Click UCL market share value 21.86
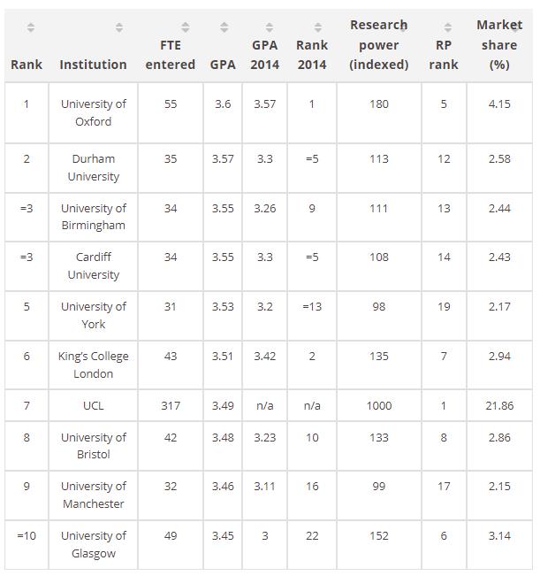Screen dimensions: 540x576 pyautogui.click(x=499, y=405)
